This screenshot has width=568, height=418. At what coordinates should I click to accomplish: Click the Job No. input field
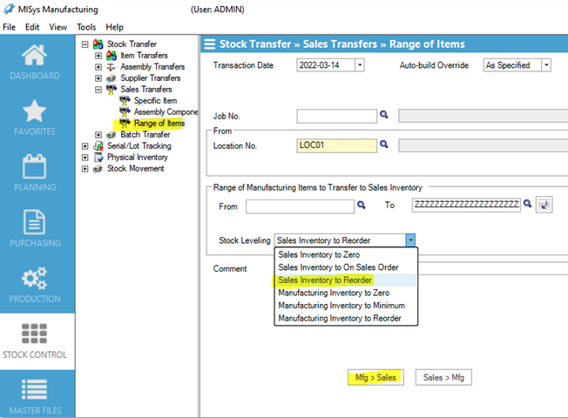coord(336,117)
